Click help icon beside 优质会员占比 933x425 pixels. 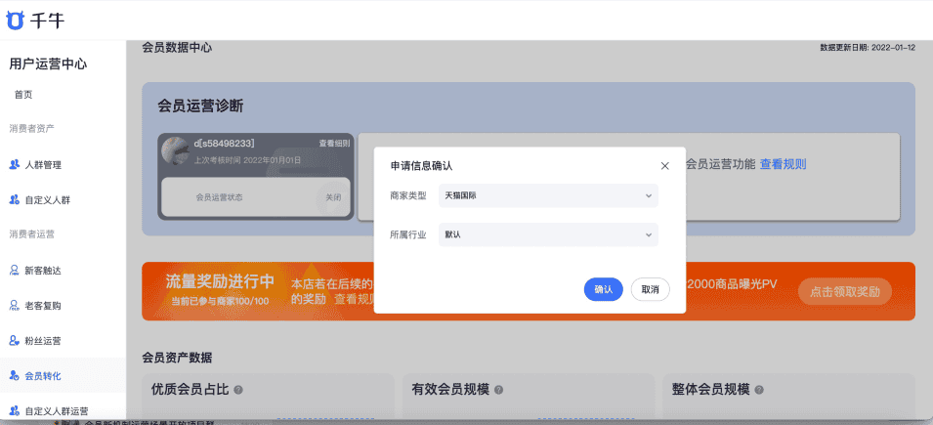pos(238,390)
